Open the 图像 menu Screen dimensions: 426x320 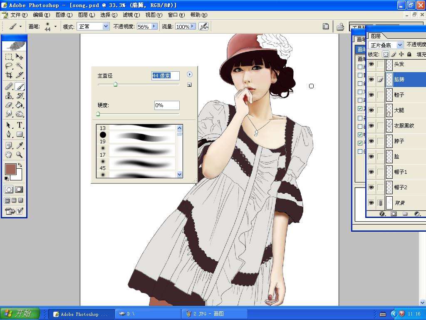click(x=64, y=15)
